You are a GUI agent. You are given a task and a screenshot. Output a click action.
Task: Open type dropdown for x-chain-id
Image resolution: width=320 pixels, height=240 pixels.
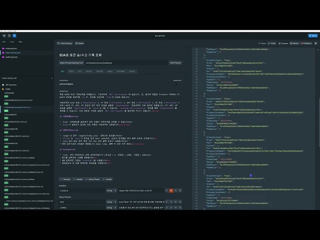111,190
